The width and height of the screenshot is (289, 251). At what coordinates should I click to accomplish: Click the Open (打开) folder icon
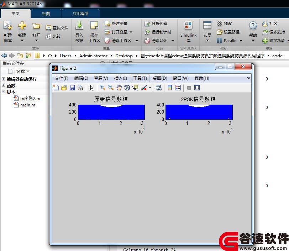point(36,26)
